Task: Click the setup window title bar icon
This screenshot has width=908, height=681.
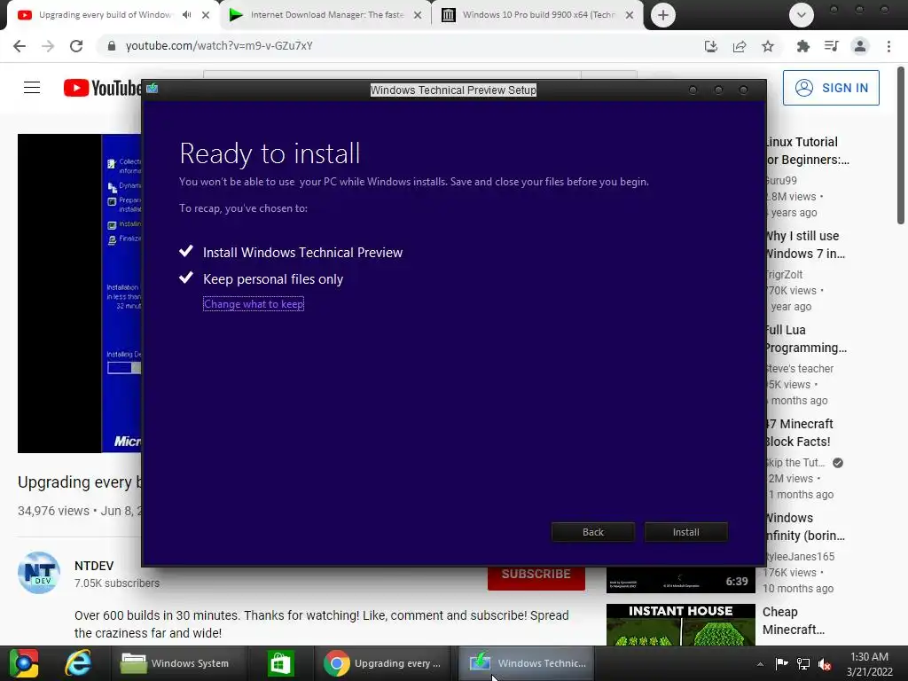Action: point(152,89)
